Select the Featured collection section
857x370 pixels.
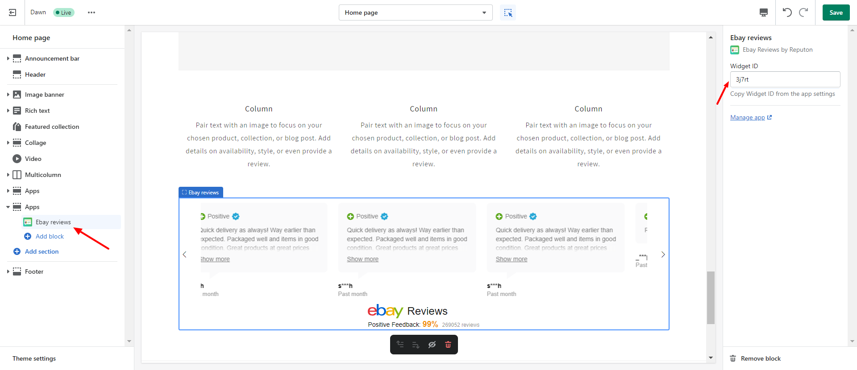tap(52, 127)
